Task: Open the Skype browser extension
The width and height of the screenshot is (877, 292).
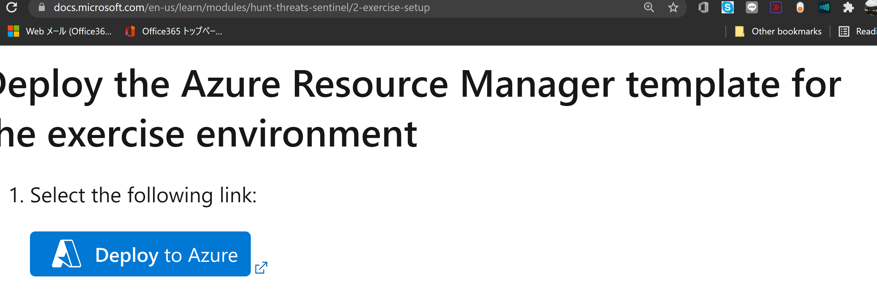Action: 728,8
